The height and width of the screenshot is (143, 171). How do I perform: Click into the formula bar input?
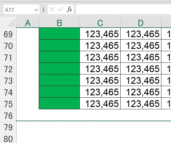click(x=123, y=10)
